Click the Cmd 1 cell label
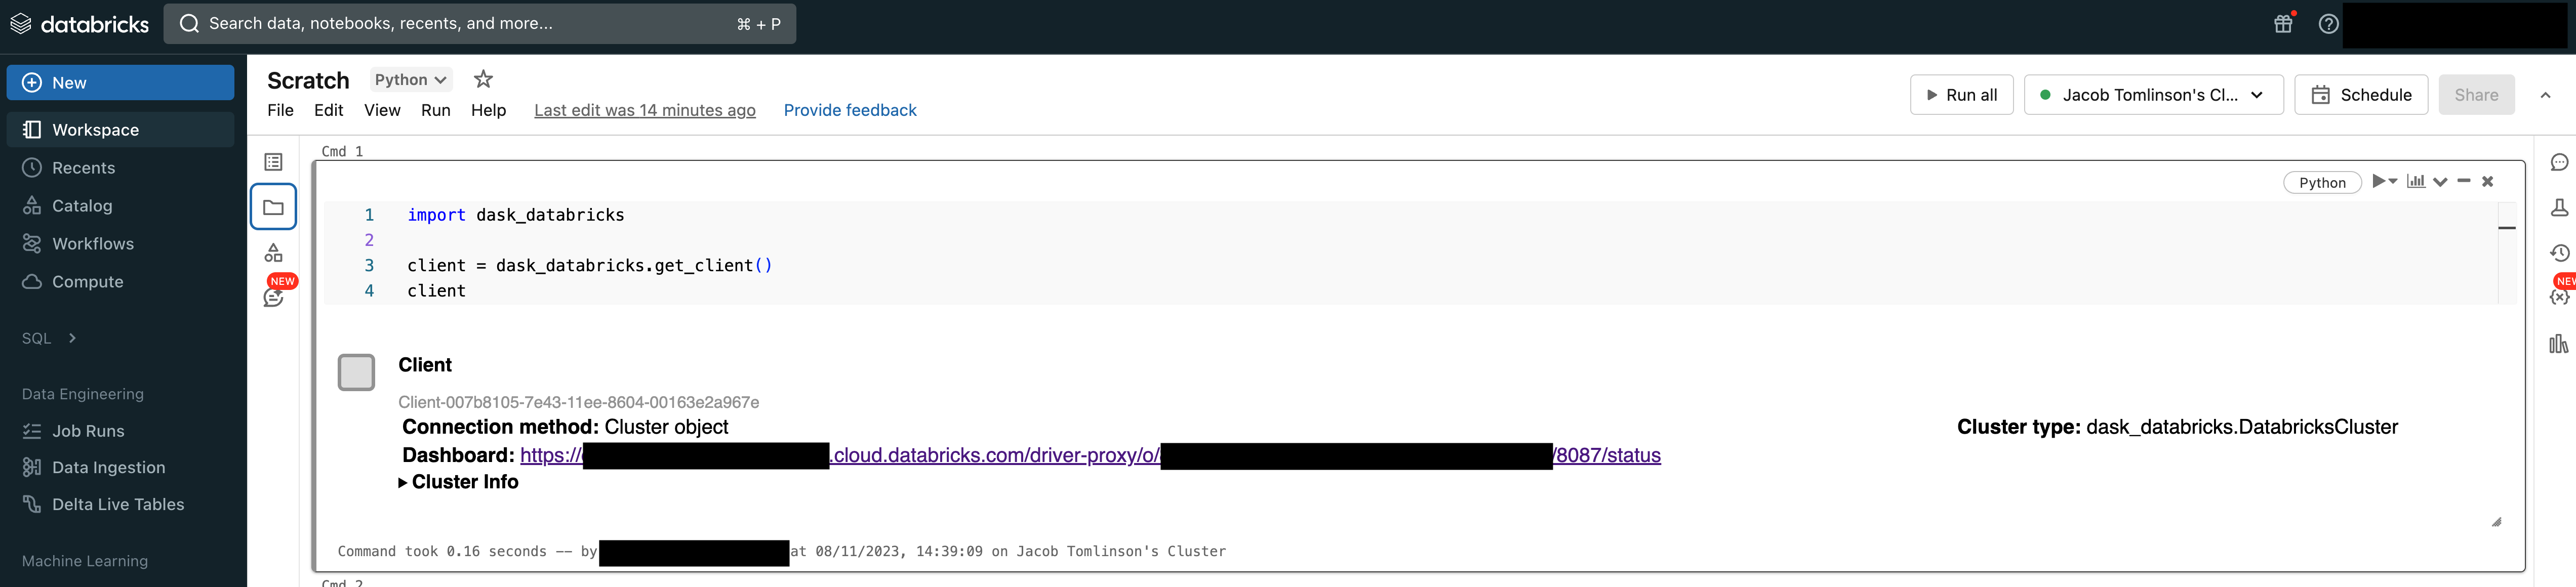This screenshot has height=587, width=2576. [342, 151]
